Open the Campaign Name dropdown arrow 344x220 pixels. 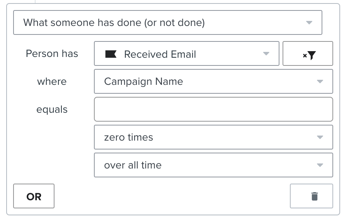coord(320,82)
